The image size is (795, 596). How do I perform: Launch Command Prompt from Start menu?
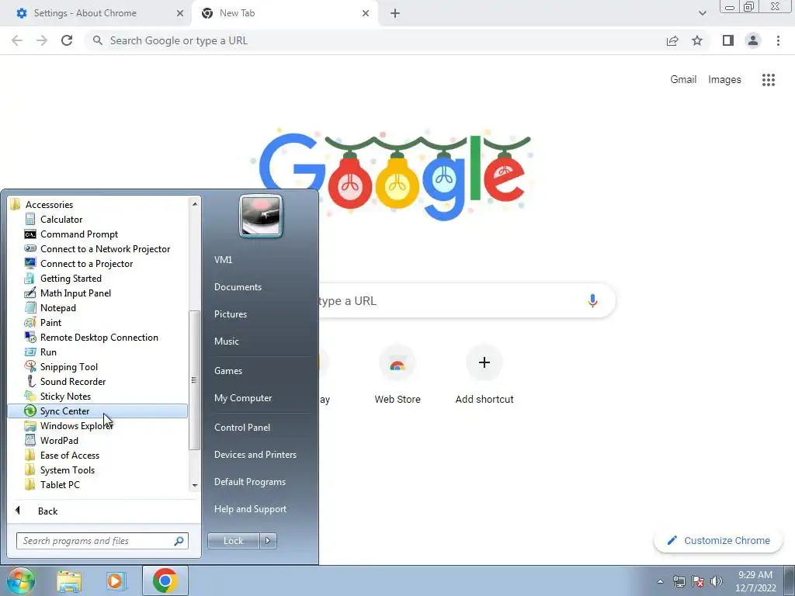(x=78, y=234)
